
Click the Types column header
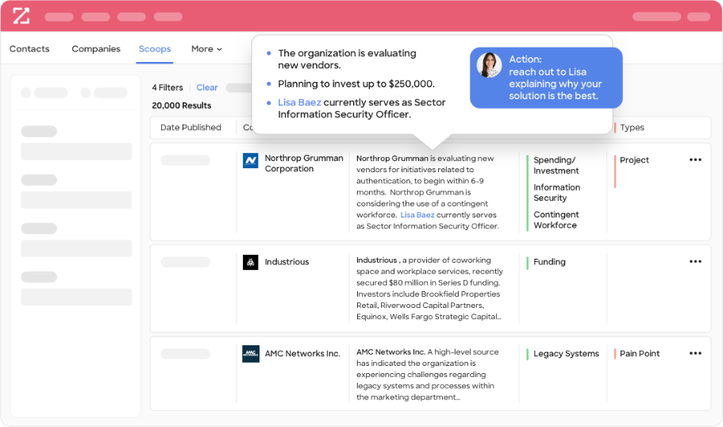[x=632, y=127]
